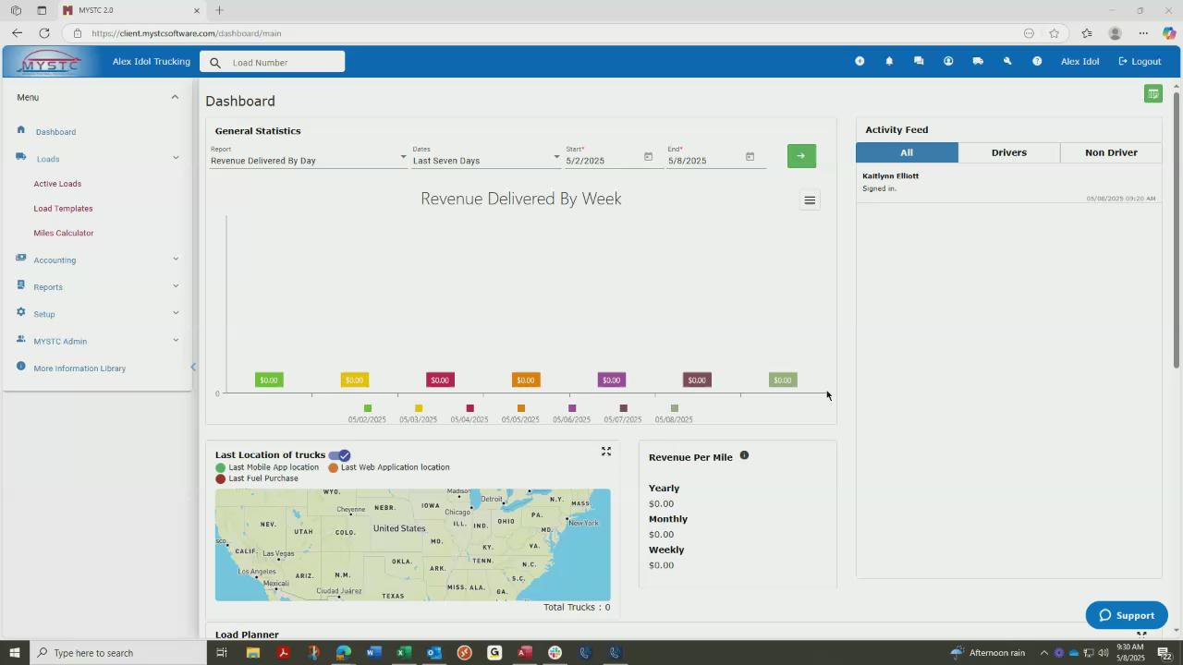1183x665 pixels.
Task: Open Miles Calculator menu item
Action: tap(64, 233)
